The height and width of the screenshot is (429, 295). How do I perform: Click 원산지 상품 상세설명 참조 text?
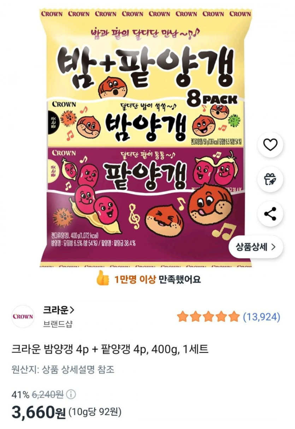(63, 370)
